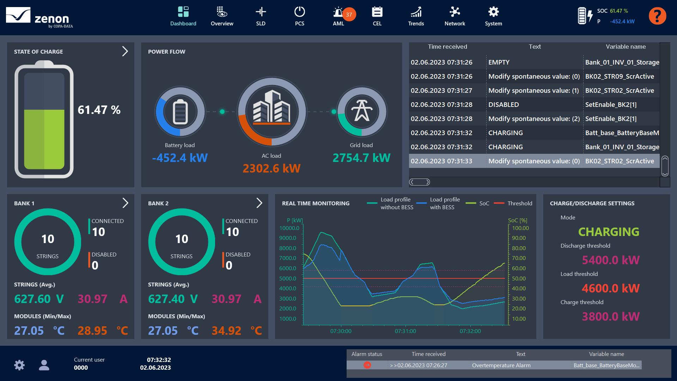Click the event list horizontal scrollbar handle

[419, 182]
